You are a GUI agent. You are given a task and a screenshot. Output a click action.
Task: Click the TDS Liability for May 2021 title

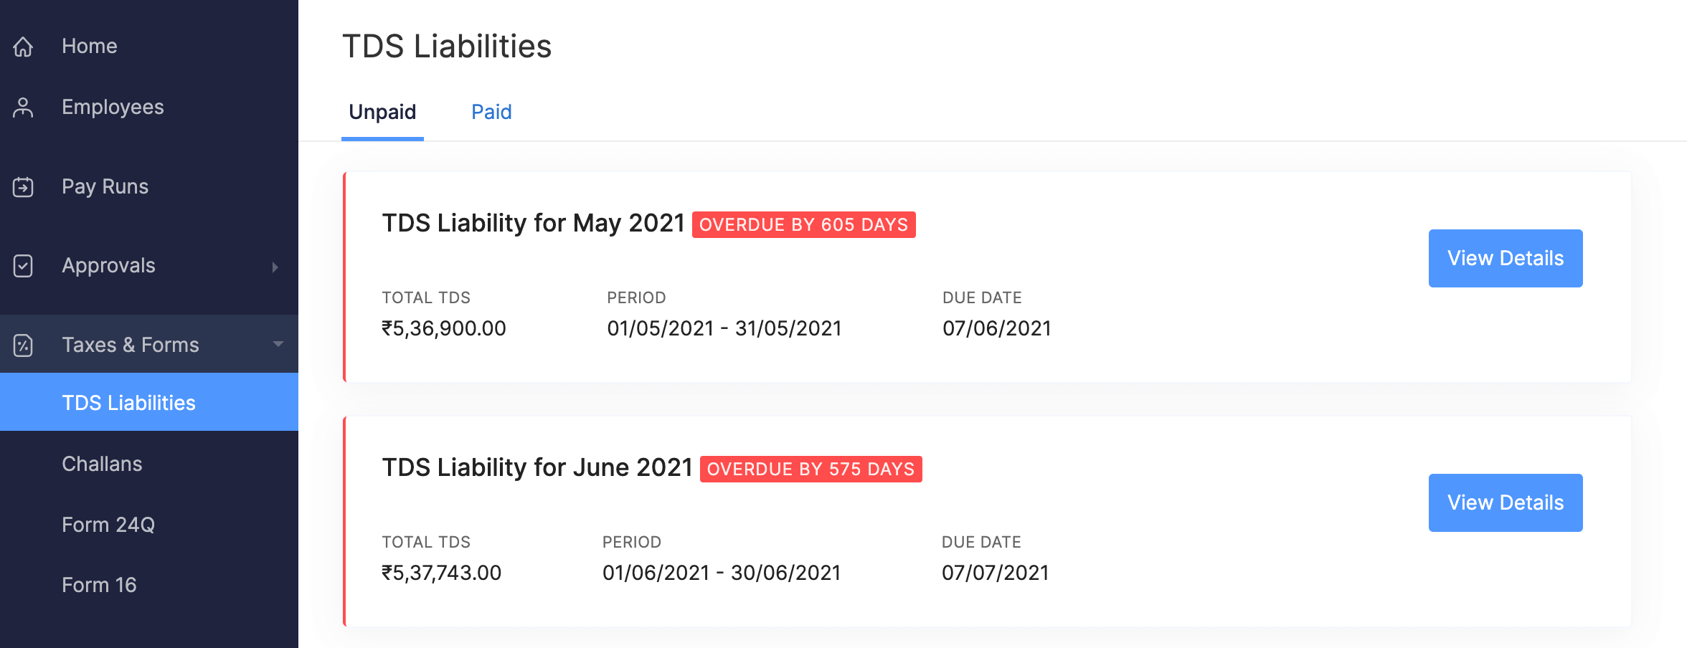pos(533,224)
